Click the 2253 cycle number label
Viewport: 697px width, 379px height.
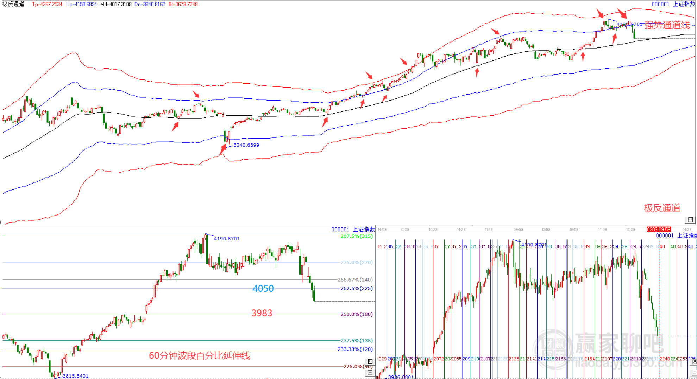pyautogui.click(x=683, y=359)
